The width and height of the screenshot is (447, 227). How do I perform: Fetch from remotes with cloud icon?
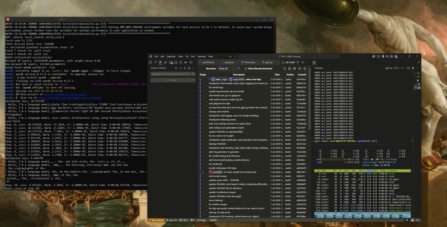click(x=300, y=69)
